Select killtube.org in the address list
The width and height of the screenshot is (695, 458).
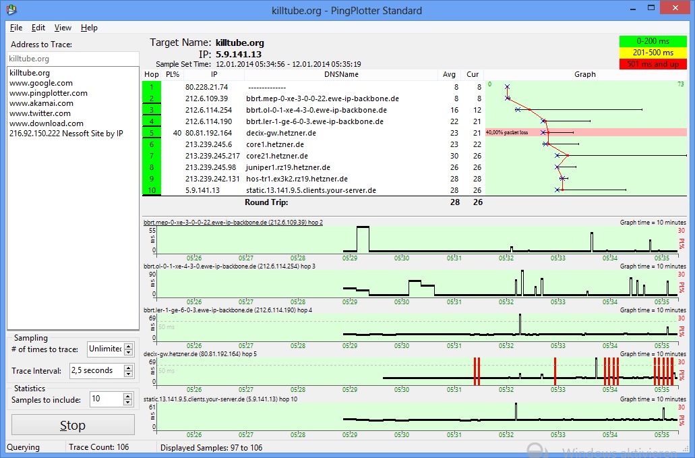[30, 73]
